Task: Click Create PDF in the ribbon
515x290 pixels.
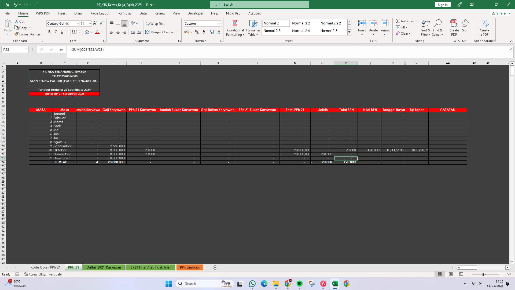Action: tap(454, 27)
